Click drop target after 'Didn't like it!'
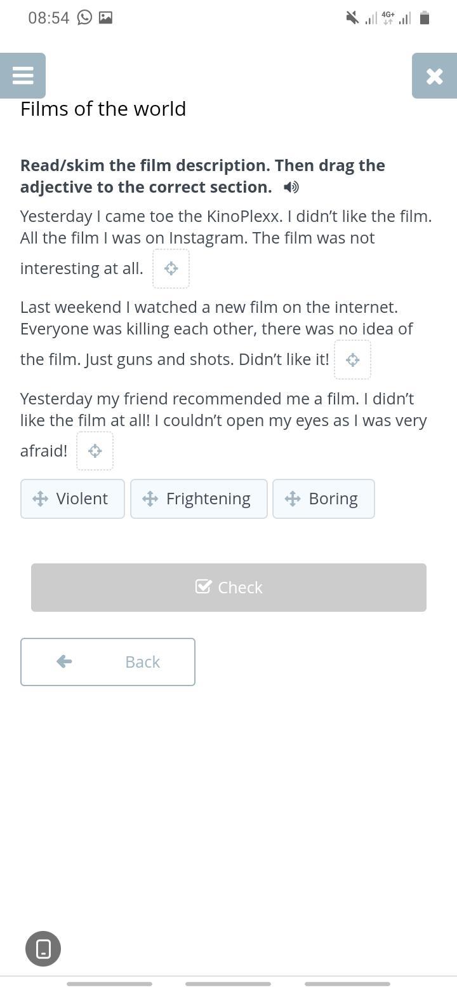457x992 pixels. [x=352, y=360]
